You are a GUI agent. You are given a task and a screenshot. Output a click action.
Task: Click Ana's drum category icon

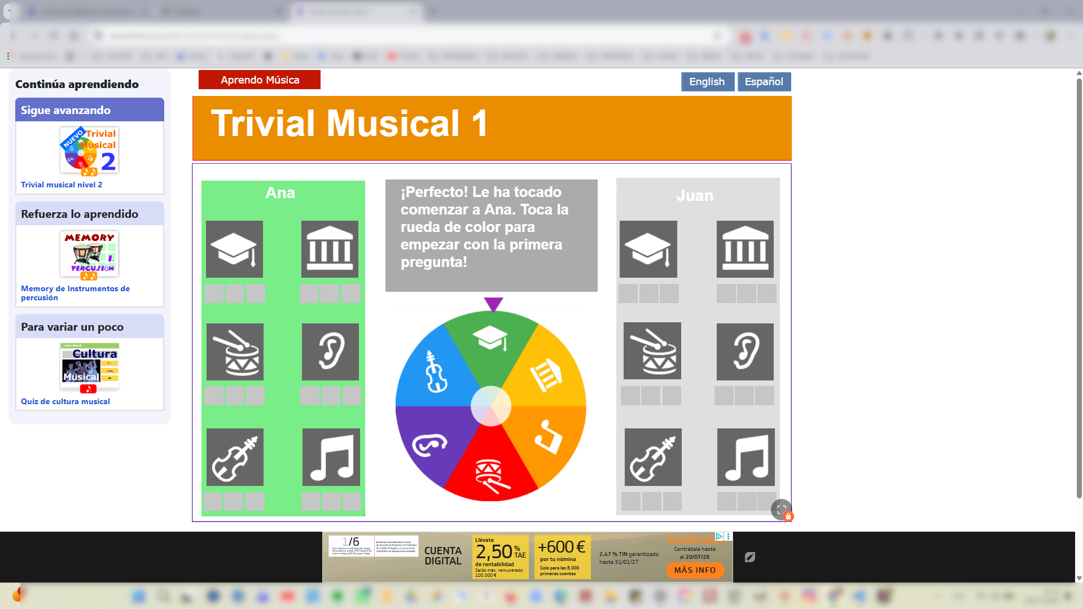(x=235, y=352)
